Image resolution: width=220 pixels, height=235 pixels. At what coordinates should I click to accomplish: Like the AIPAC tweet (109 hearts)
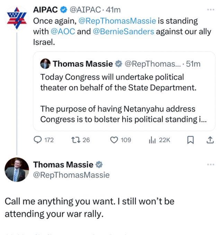click(114, 140)
